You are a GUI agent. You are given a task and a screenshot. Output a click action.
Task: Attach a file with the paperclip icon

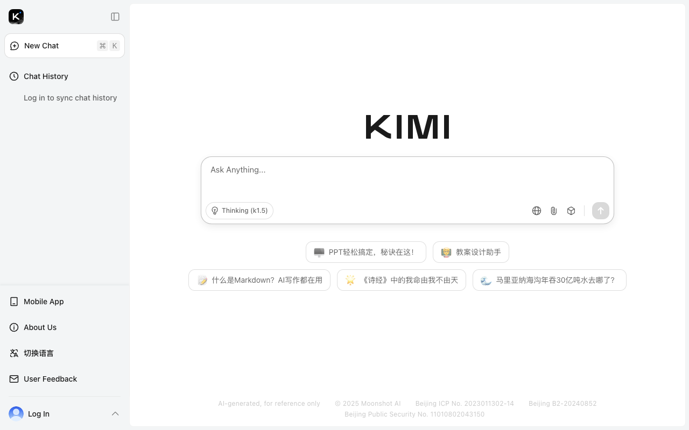click(554, 211)
